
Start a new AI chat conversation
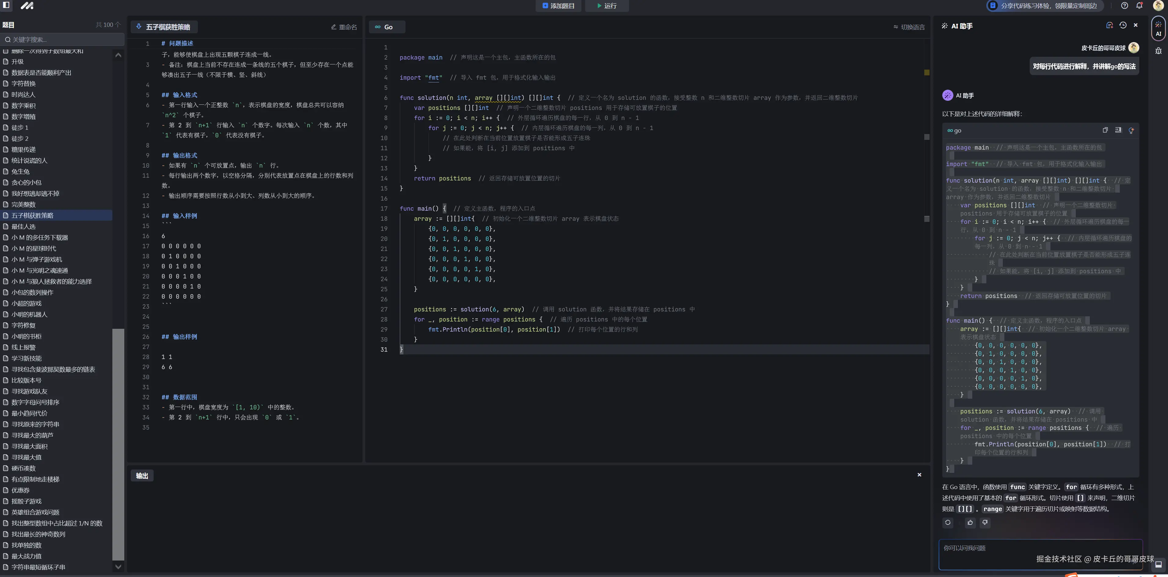pos(1109,25)
